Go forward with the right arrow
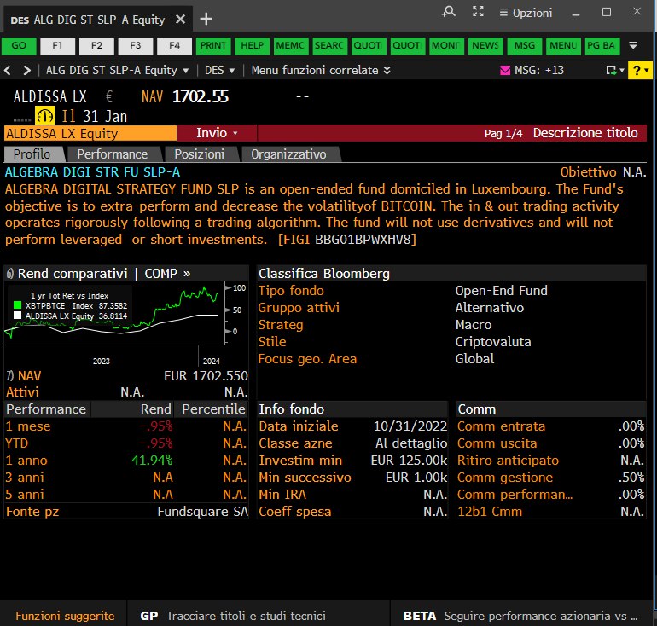 click(x=26, y=70)
